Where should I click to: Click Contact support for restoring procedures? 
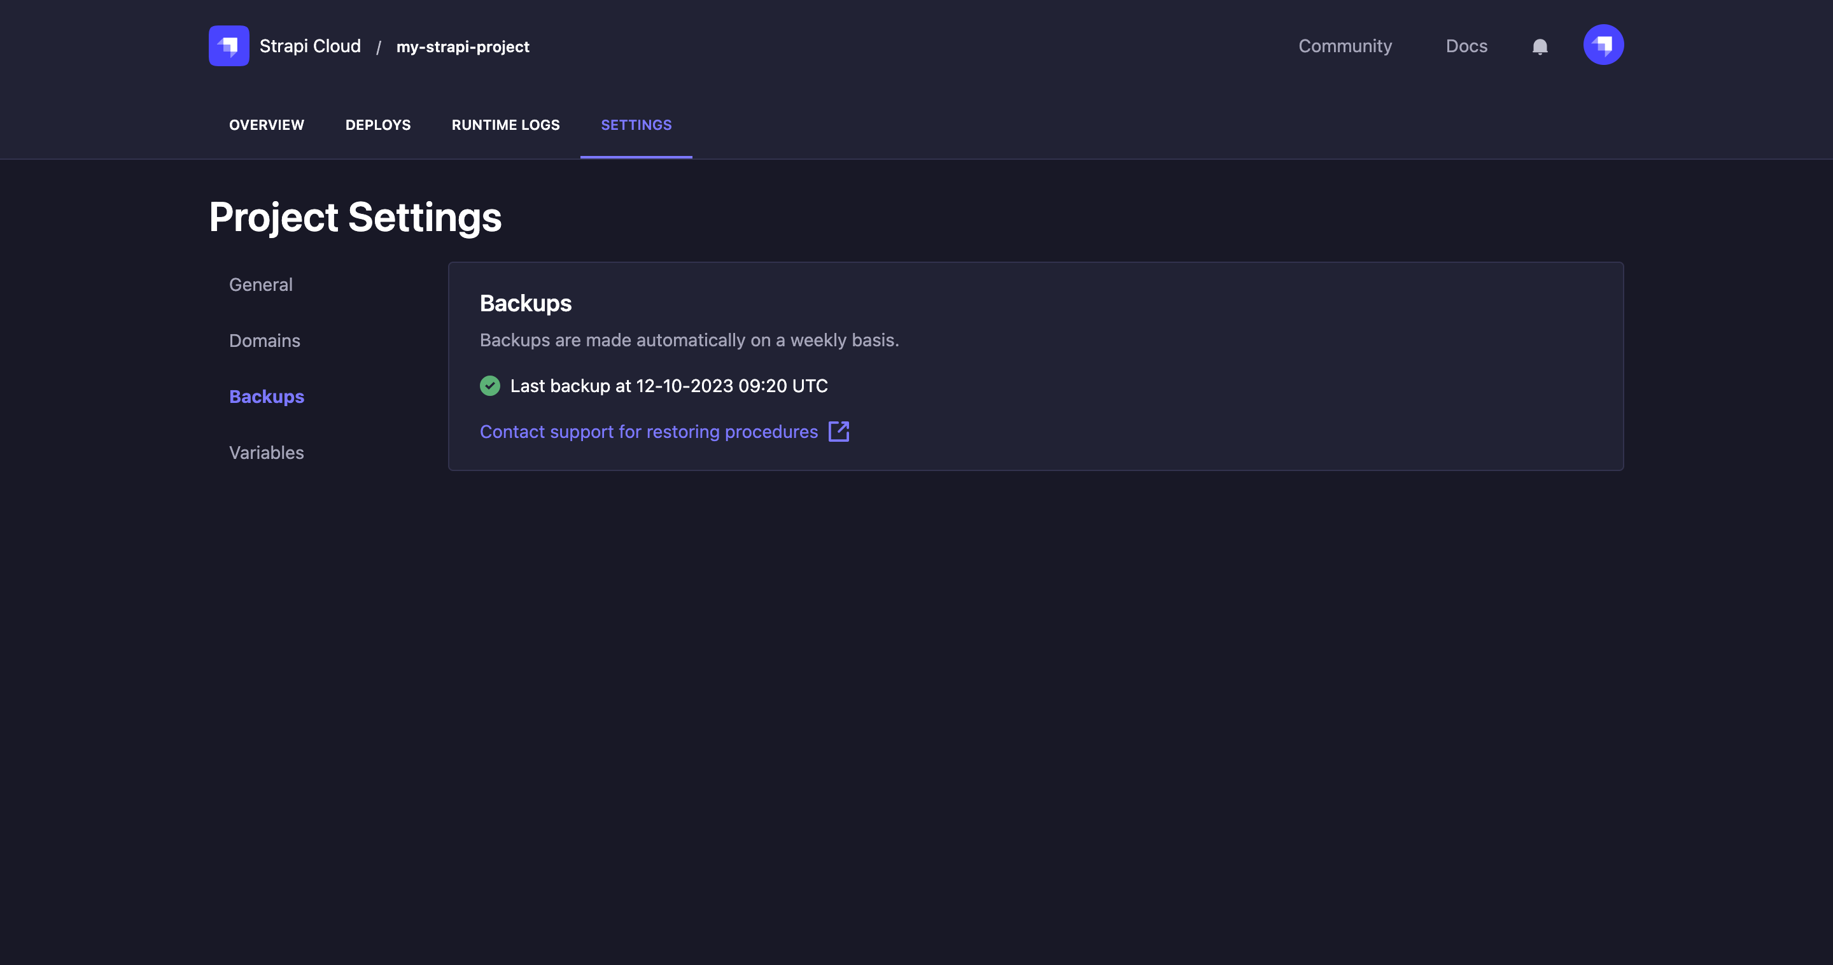649,432
